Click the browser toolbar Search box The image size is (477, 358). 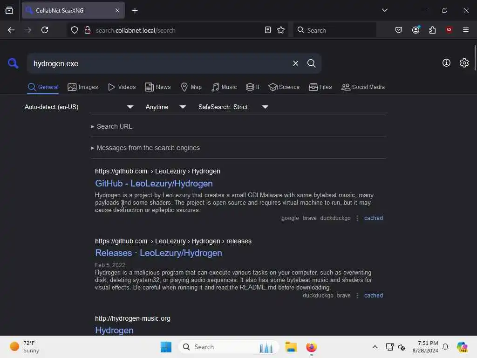click(334, 30)
